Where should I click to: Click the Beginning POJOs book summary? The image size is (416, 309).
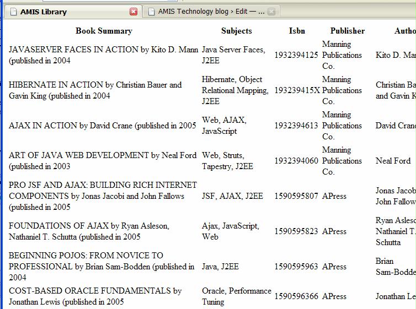[x=102, y=267]
